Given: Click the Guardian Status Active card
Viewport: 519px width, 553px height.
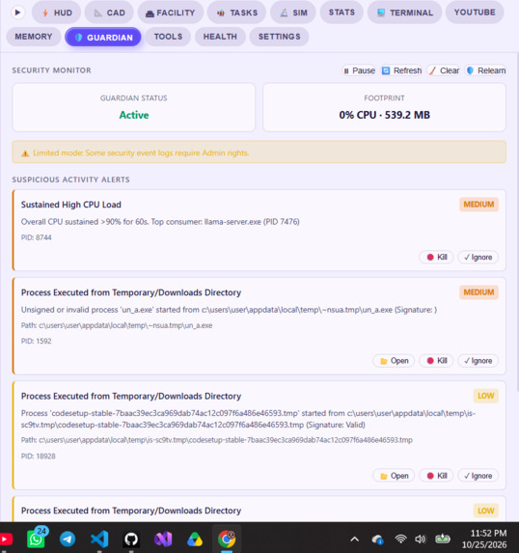Looking at the screenshot, I should coord(134,107).
